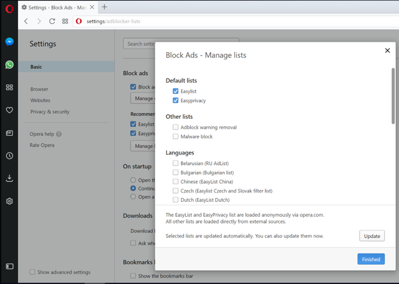Screen dimensions: 399x284
Task: Open Speed Dial from the sidebar
Action: tap(9, 88)
